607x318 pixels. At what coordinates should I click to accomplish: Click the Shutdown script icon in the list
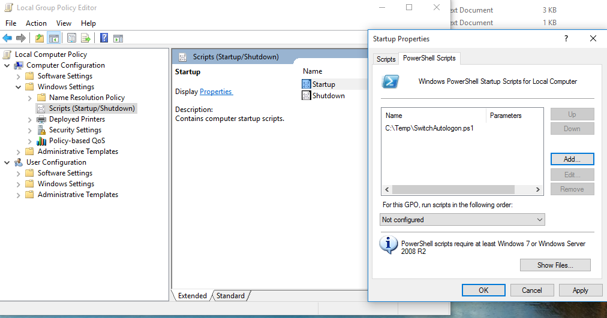pyautogui.click(x=306, y=95)
